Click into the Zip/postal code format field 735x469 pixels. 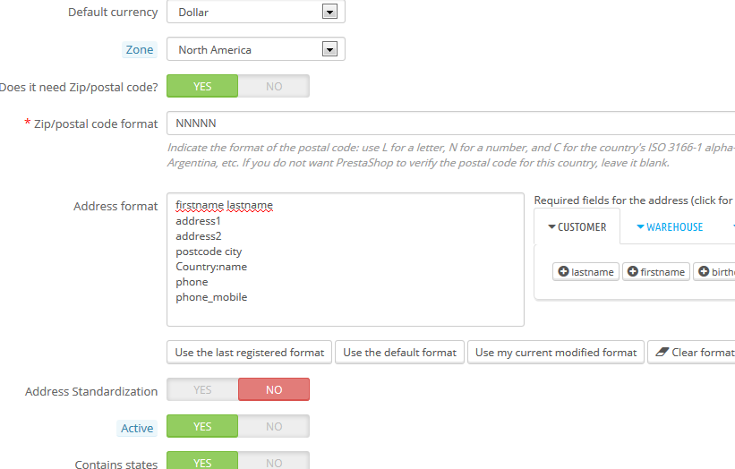pos(448,124)
